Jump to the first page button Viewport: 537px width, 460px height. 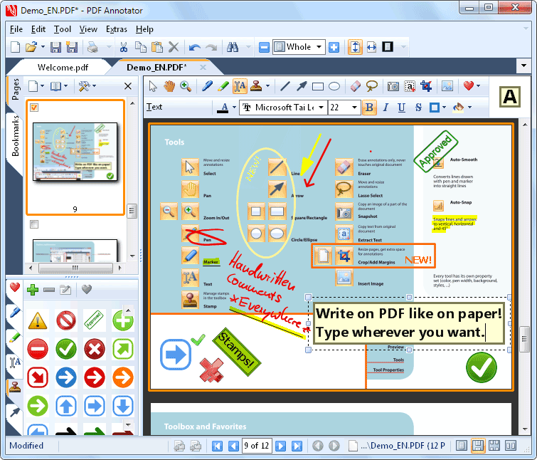(218, 446)
